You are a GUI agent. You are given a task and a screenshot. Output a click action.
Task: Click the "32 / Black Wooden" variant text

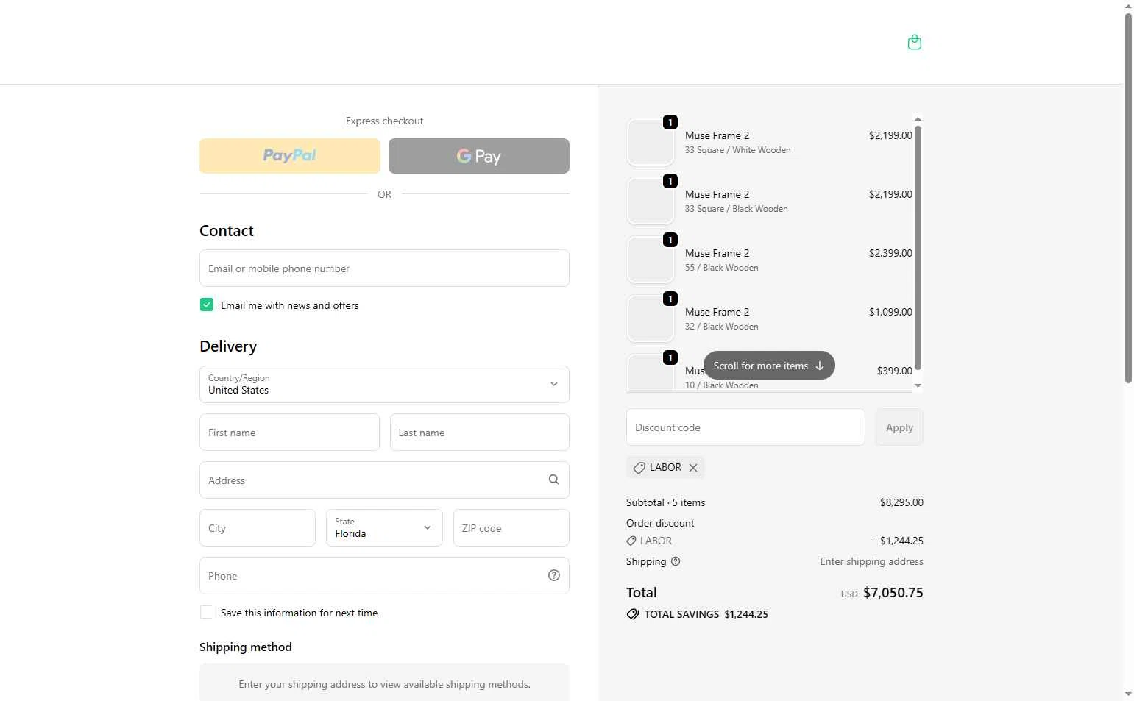click(x=722, y=327)
